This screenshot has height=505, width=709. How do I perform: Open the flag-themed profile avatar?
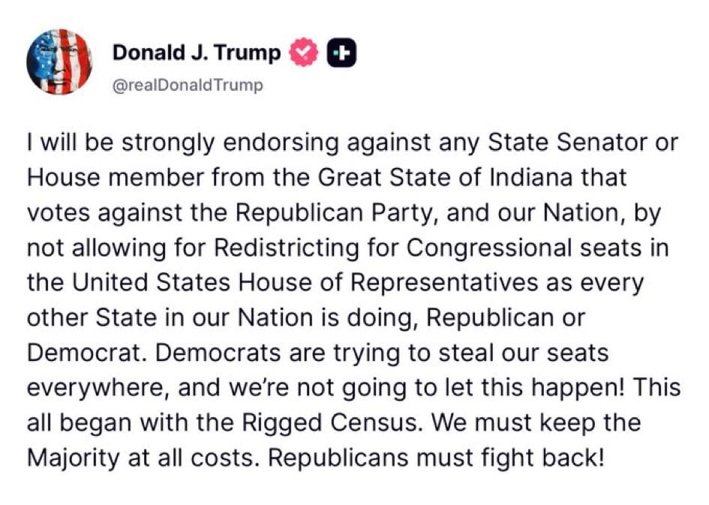coord(59,62)
